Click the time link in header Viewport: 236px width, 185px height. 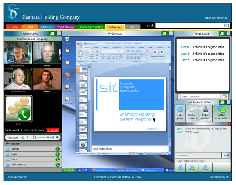[207, 18]
